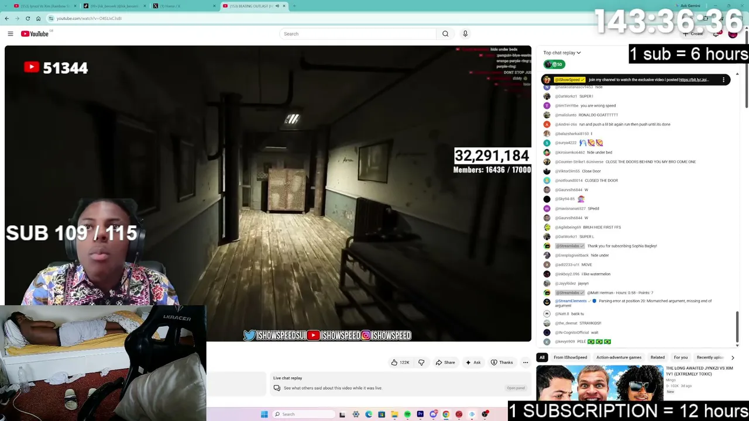Send Thanks to the creator
Viewport: 749px width, 421px height.
coord(502,363)
